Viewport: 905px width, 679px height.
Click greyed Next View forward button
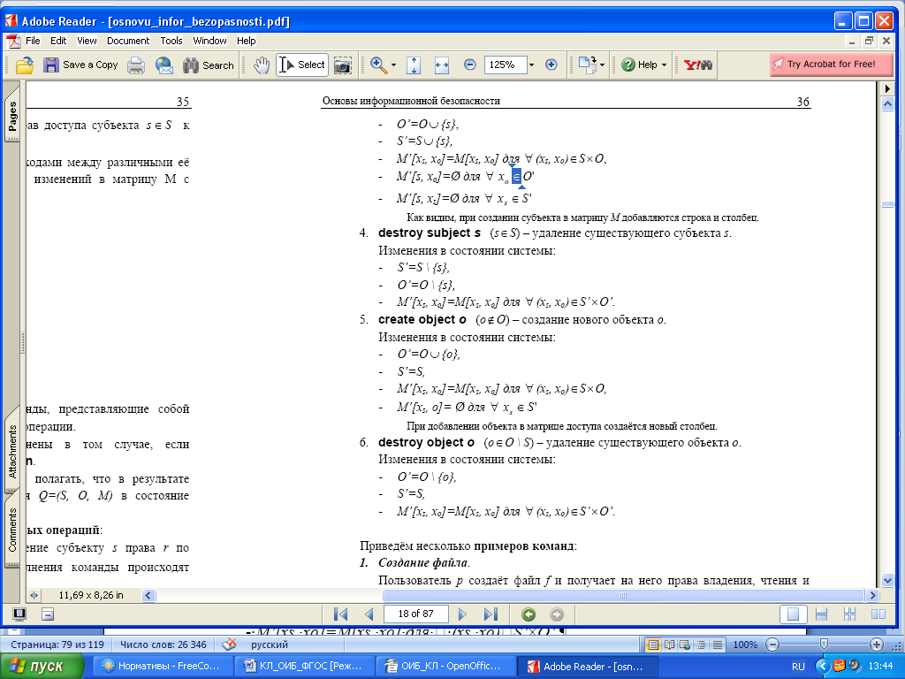557,614
